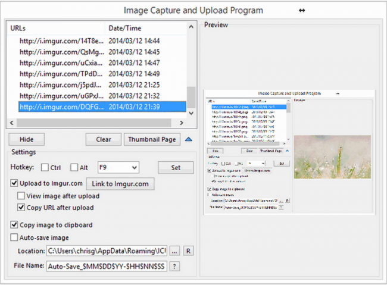Sort by the Date/Time column header
Screen dimensions: 387x285
tap(146, 28)
